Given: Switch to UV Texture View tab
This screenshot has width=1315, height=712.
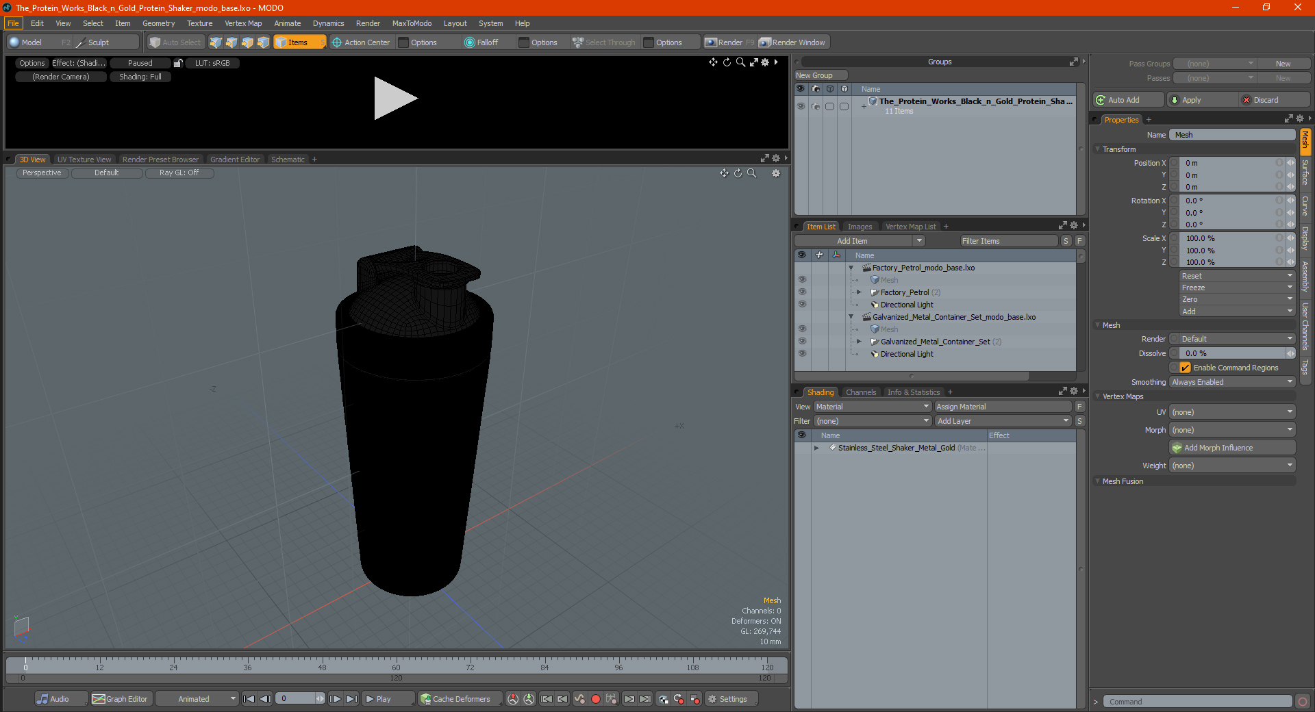Looking at the screenshot, I should [x=84, y=160].
